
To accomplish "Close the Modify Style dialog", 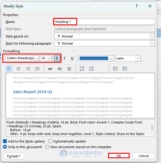I will (x=150, y=6).
